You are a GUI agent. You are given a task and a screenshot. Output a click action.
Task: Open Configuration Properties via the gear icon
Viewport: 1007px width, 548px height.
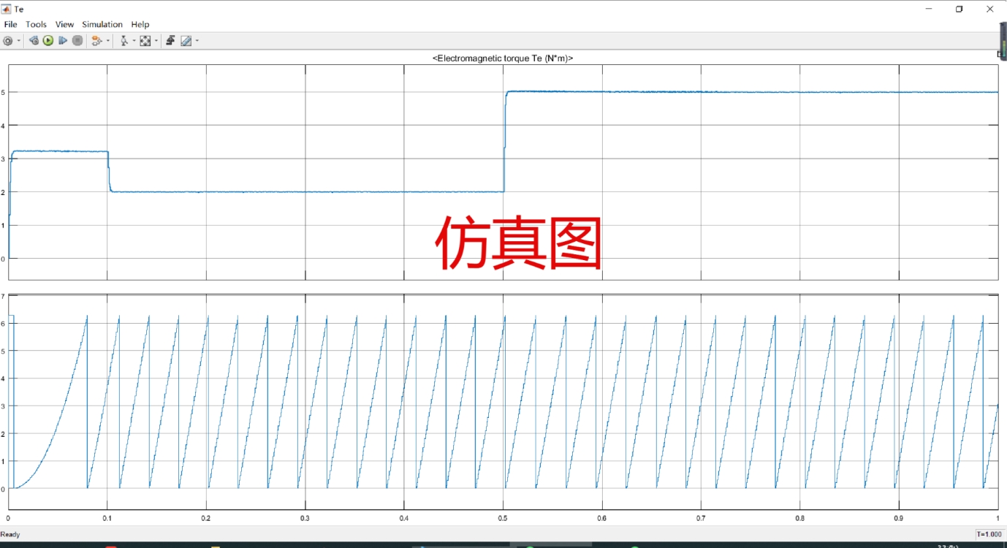tap(7, 40)
